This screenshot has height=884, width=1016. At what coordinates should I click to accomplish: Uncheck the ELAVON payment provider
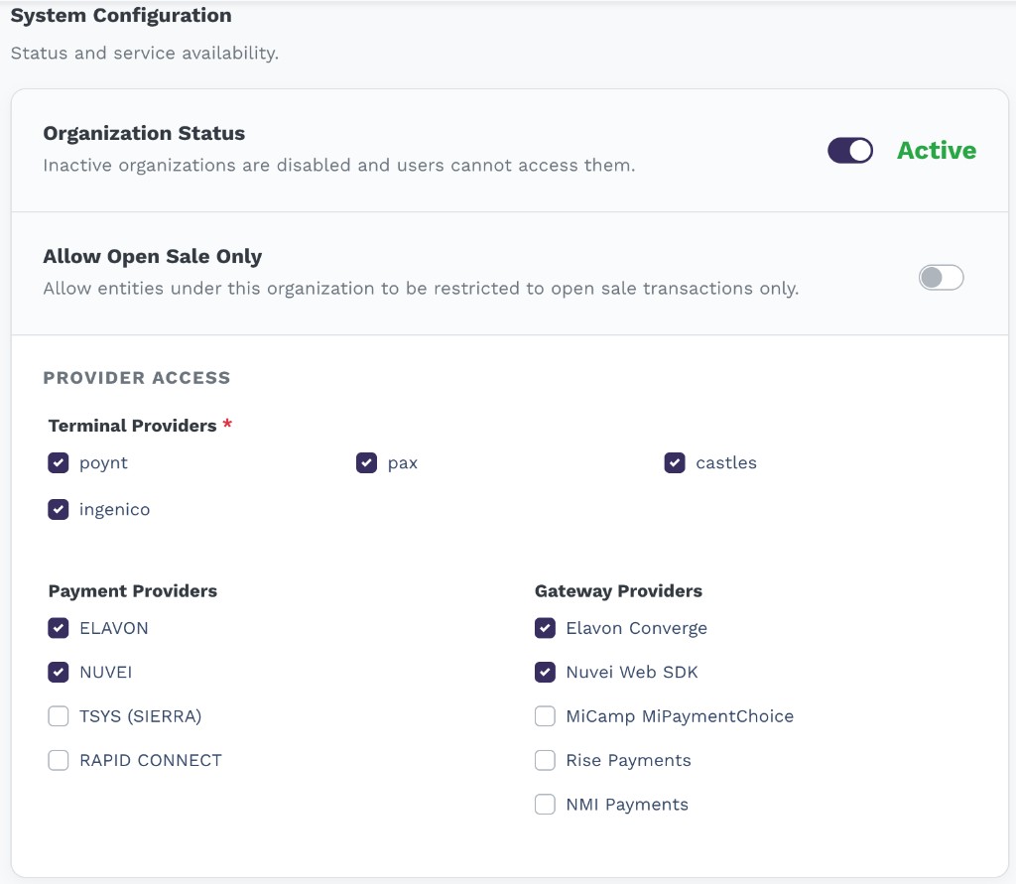(59, 628)
